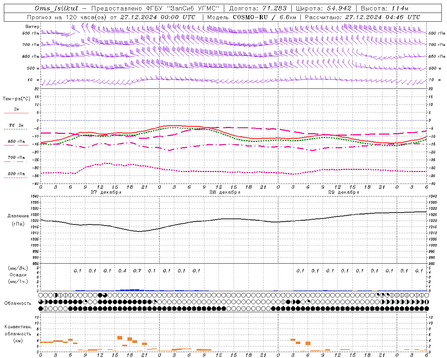Click the "Давление" pressure panel label
The width and height of the screenshot is (447, 358).
[18, 216]
